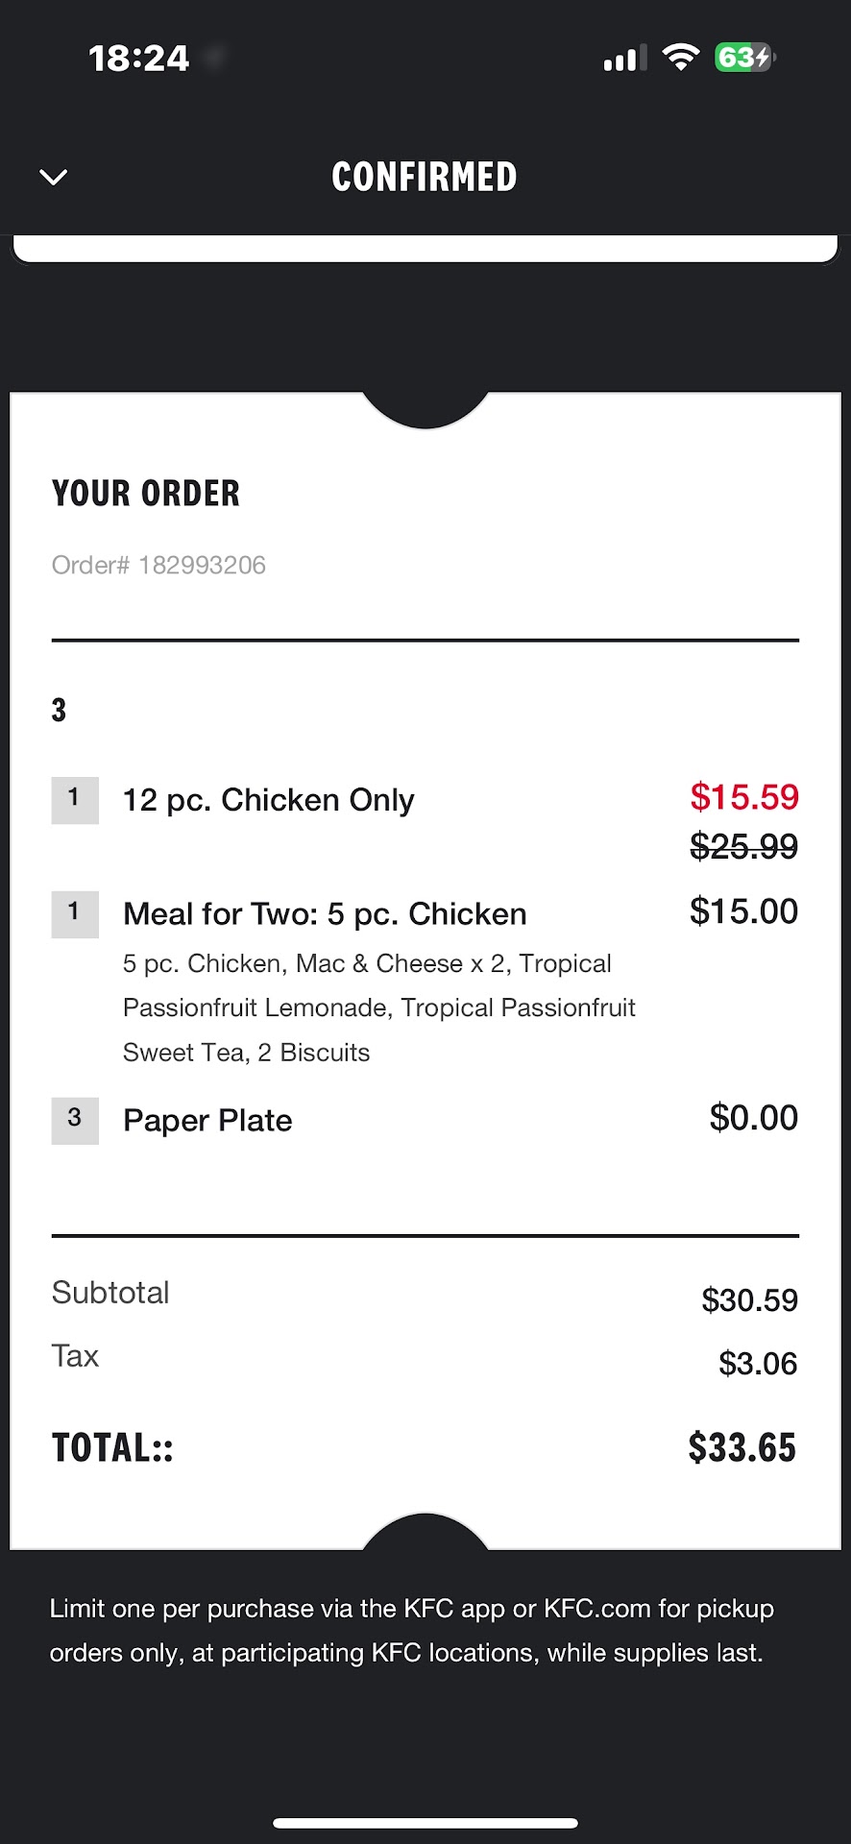Image resolution: width=851 pixels, height=1844 pixels.
Task: Tap the 18:24 clock in the status bar
Action: (139, 59)
